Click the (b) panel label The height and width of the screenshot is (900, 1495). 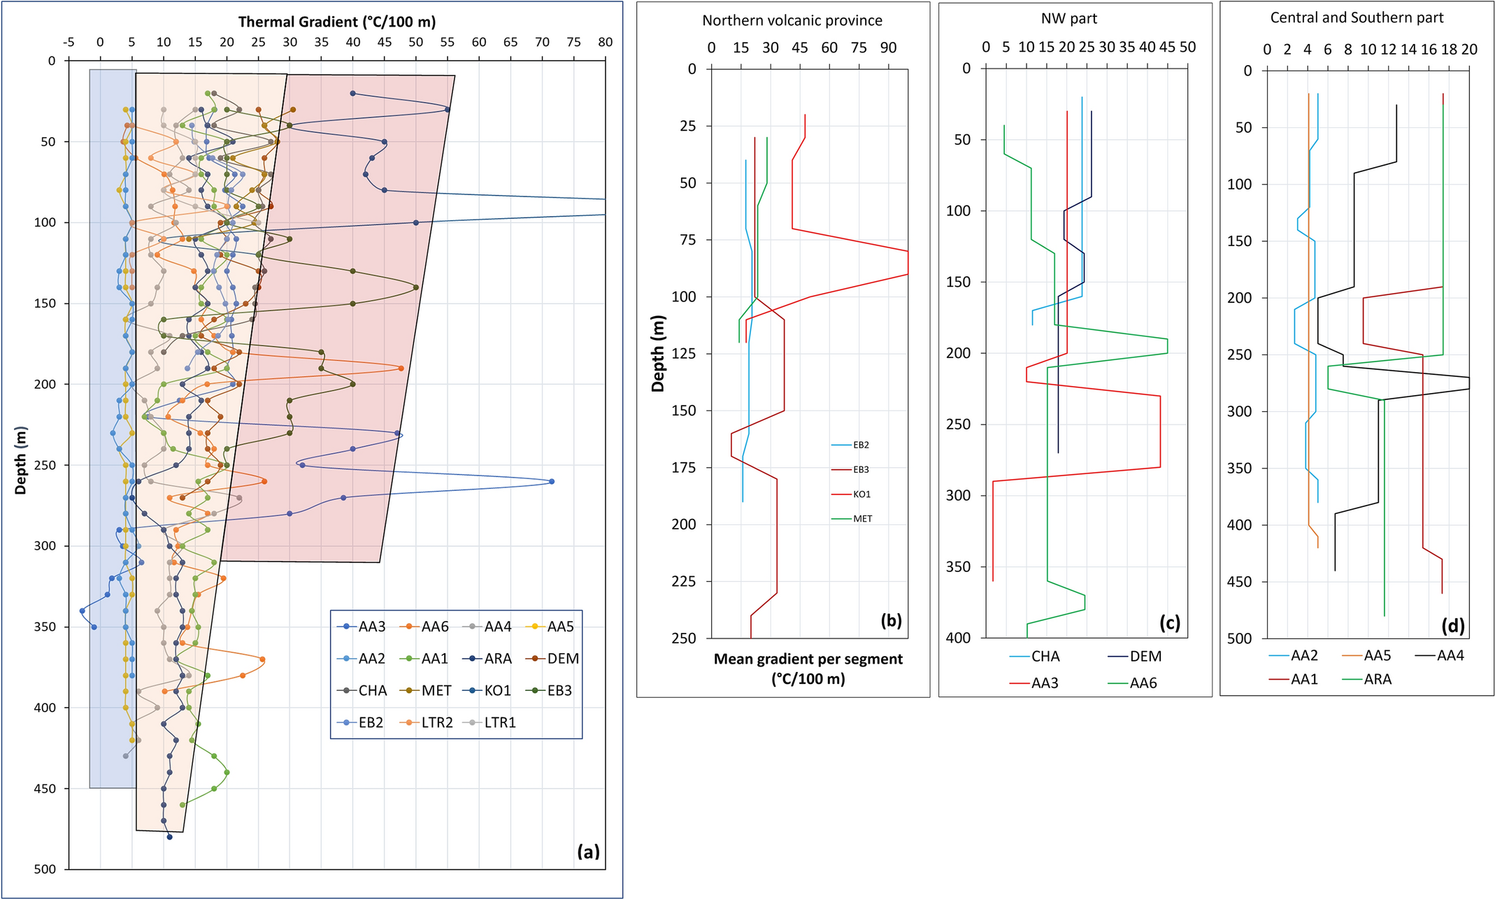tap(891, 620)
